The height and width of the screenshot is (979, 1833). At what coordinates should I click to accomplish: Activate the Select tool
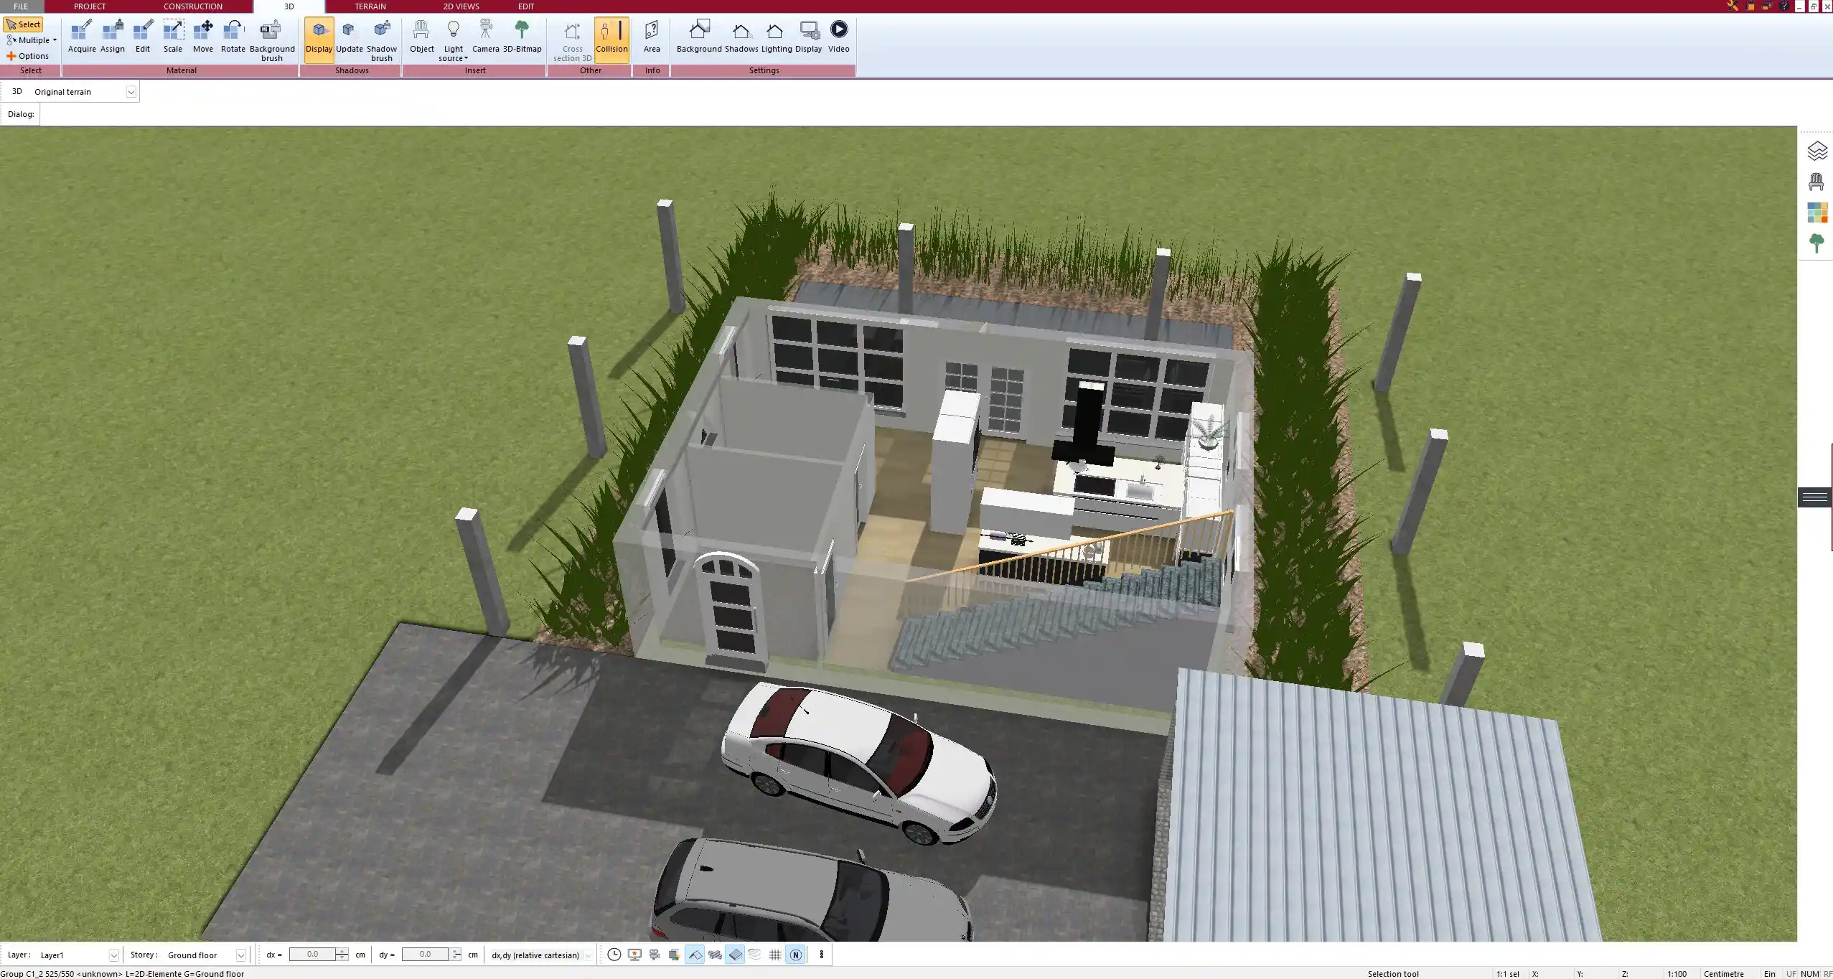24,24
